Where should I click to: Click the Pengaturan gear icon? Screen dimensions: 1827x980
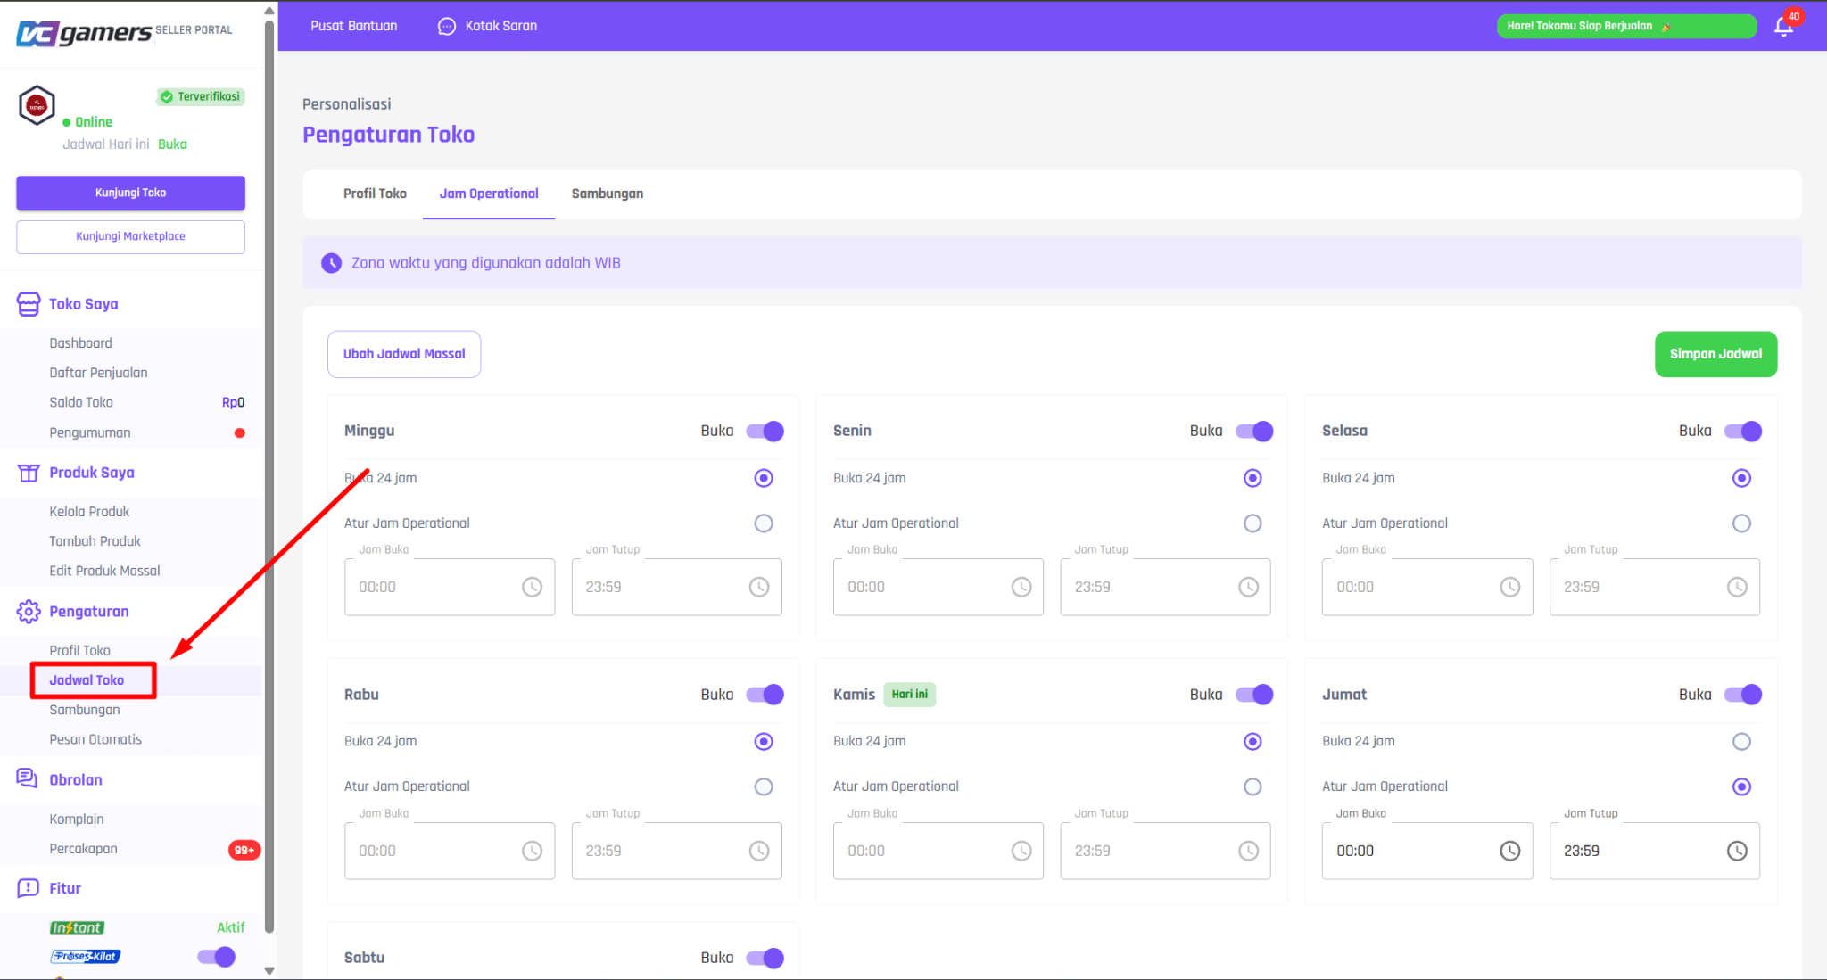point(29,612)
